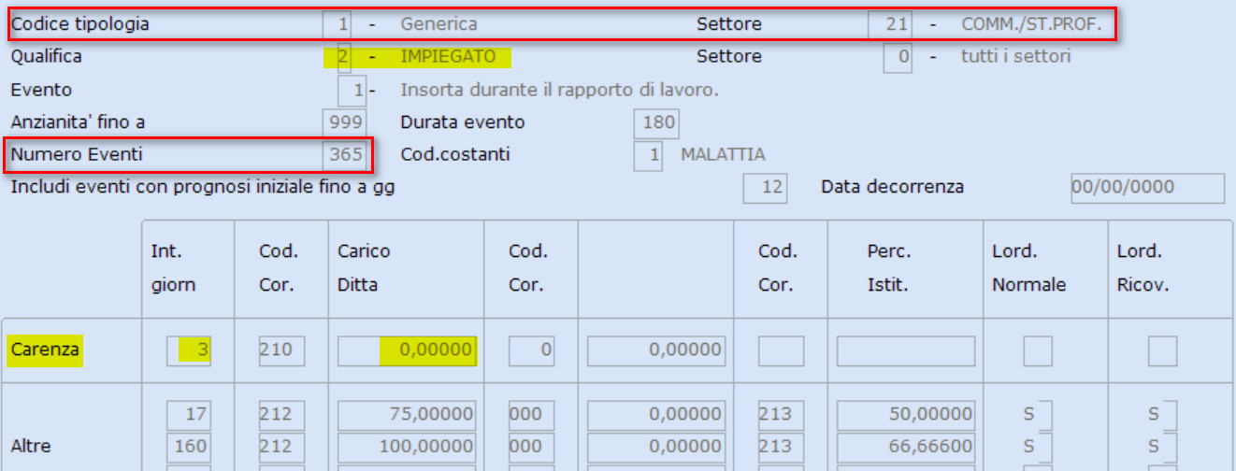Click the Settore field with value 0
1236x471 pixels.
point(898,57)
